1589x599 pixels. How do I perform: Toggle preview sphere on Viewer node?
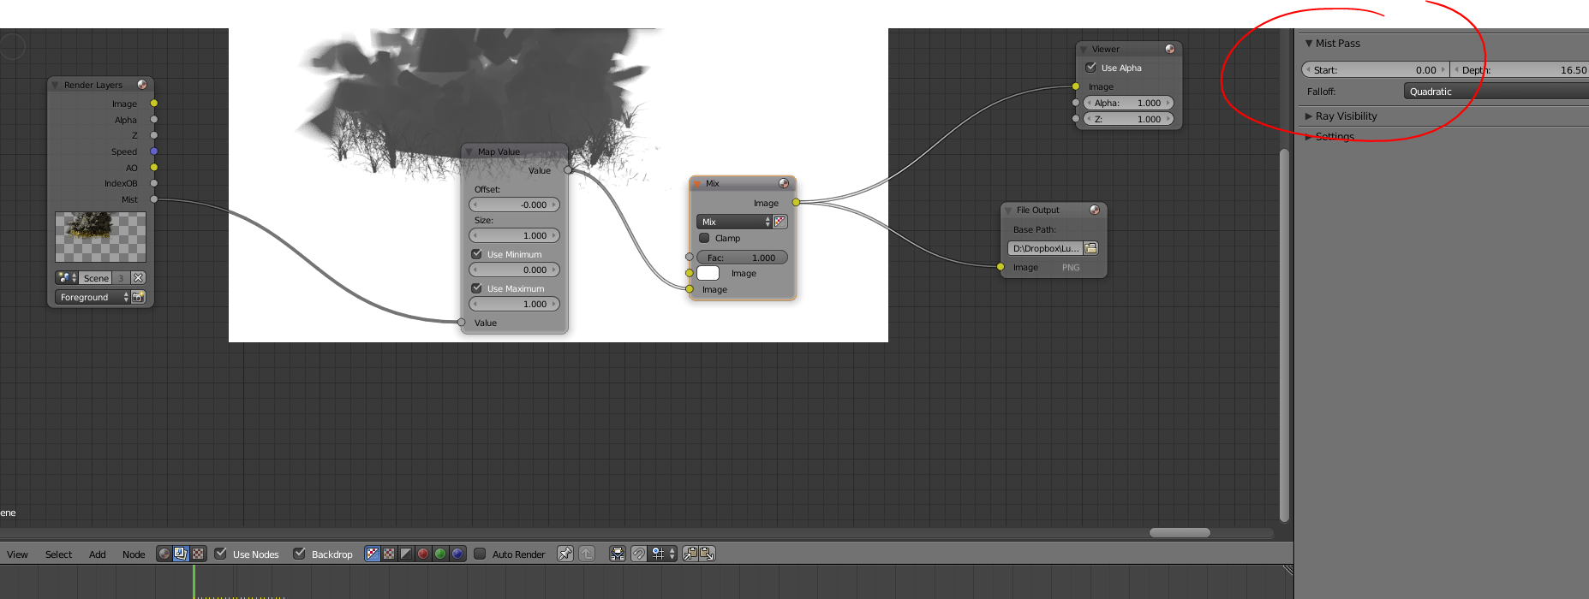[1170, 49]
